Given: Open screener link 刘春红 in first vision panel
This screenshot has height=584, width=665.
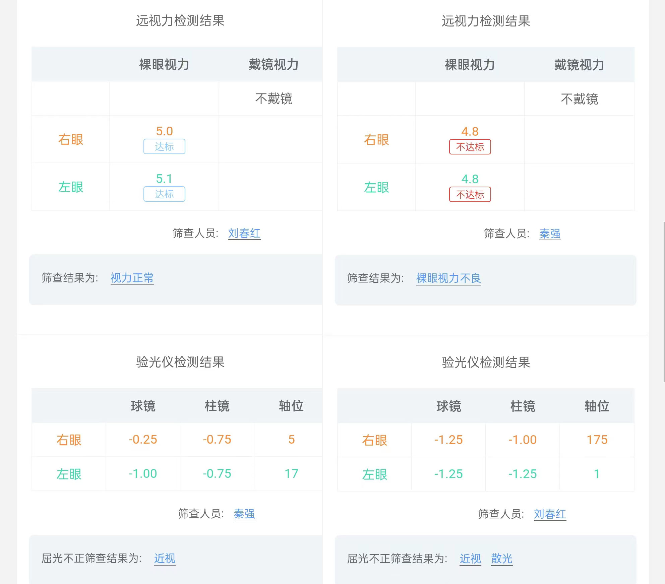Looking at the screenshot, I should (x=244, y=234).
